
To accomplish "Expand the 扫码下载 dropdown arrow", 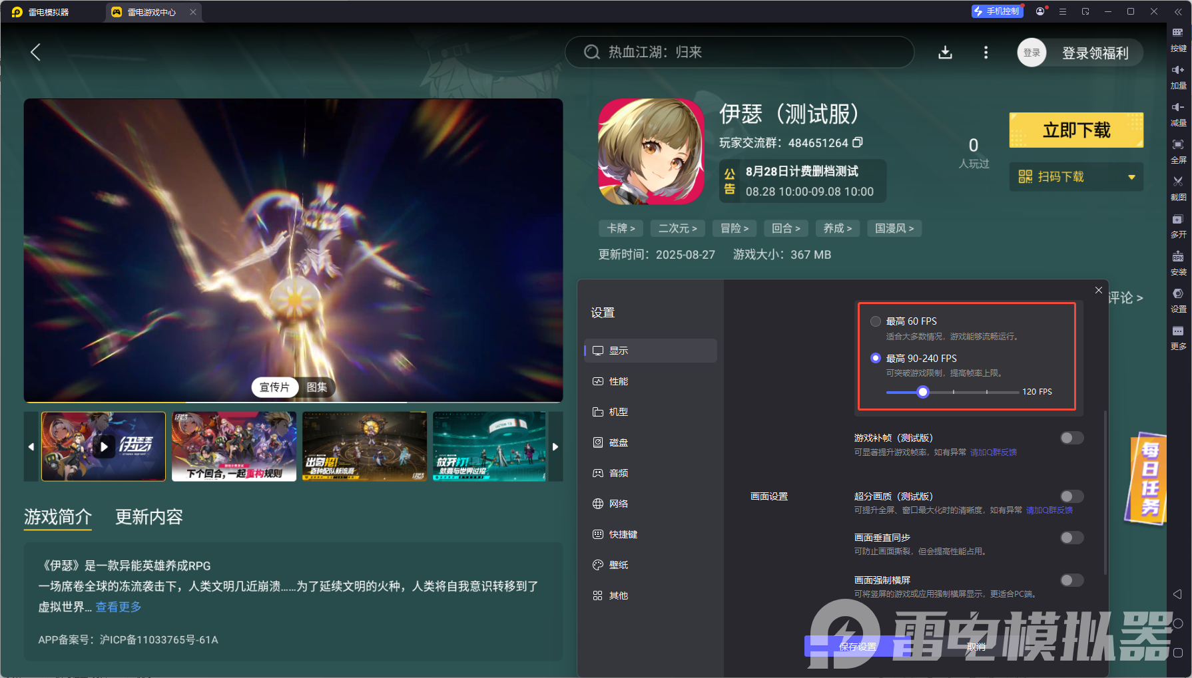I will (1131, 177).
